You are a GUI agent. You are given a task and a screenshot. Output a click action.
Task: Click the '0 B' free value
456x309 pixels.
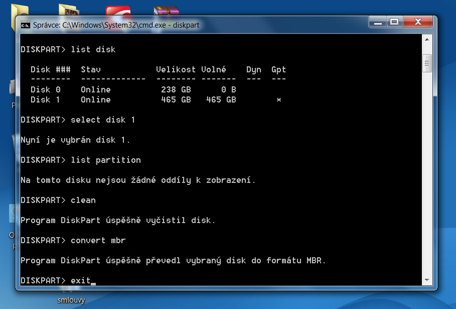tap(229, 90)
